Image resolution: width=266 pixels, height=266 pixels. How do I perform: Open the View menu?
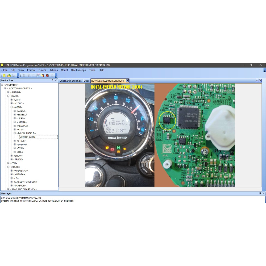click(x=21, y=70)
